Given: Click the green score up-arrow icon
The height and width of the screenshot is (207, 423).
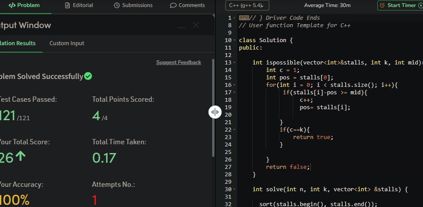Looking at the screenshot, I should tap(21, 157).
